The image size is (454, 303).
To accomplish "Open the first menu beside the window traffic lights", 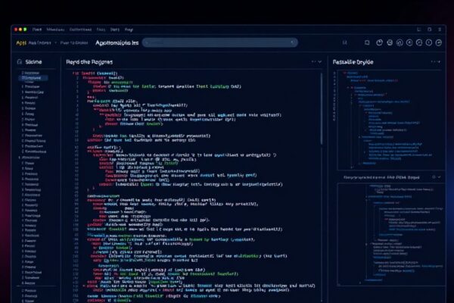I will click(x=37, y=30).
